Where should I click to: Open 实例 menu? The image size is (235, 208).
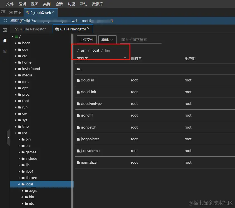(47, 4)
